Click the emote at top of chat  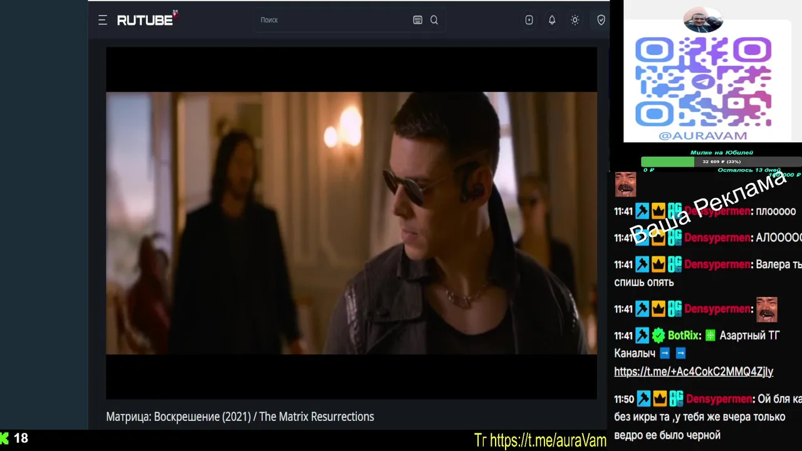[x=625, y=184]
